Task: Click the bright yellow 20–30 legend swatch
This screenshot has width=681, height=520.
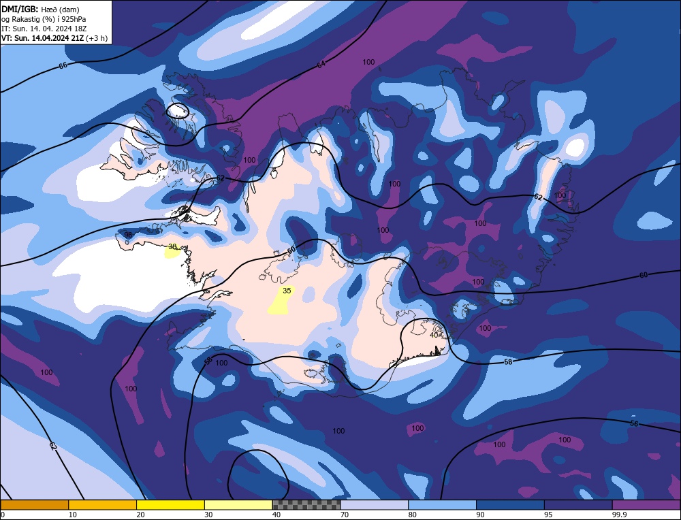Action: (x=170, y=504)
